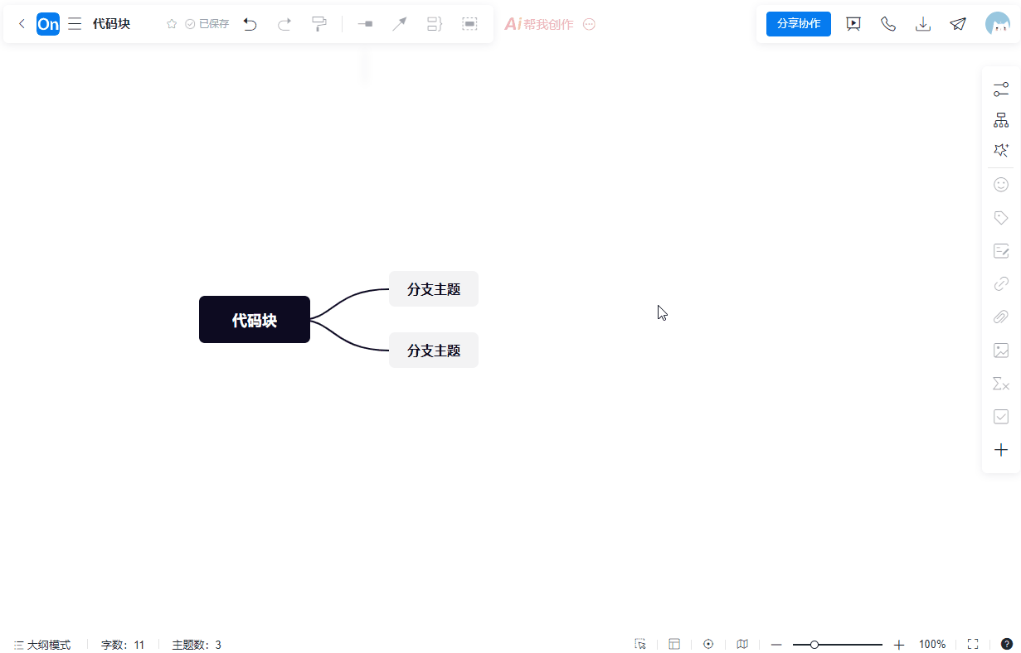Click the zoom slider handle
The height and width of the screenshot is (653, 1021).
814,644
